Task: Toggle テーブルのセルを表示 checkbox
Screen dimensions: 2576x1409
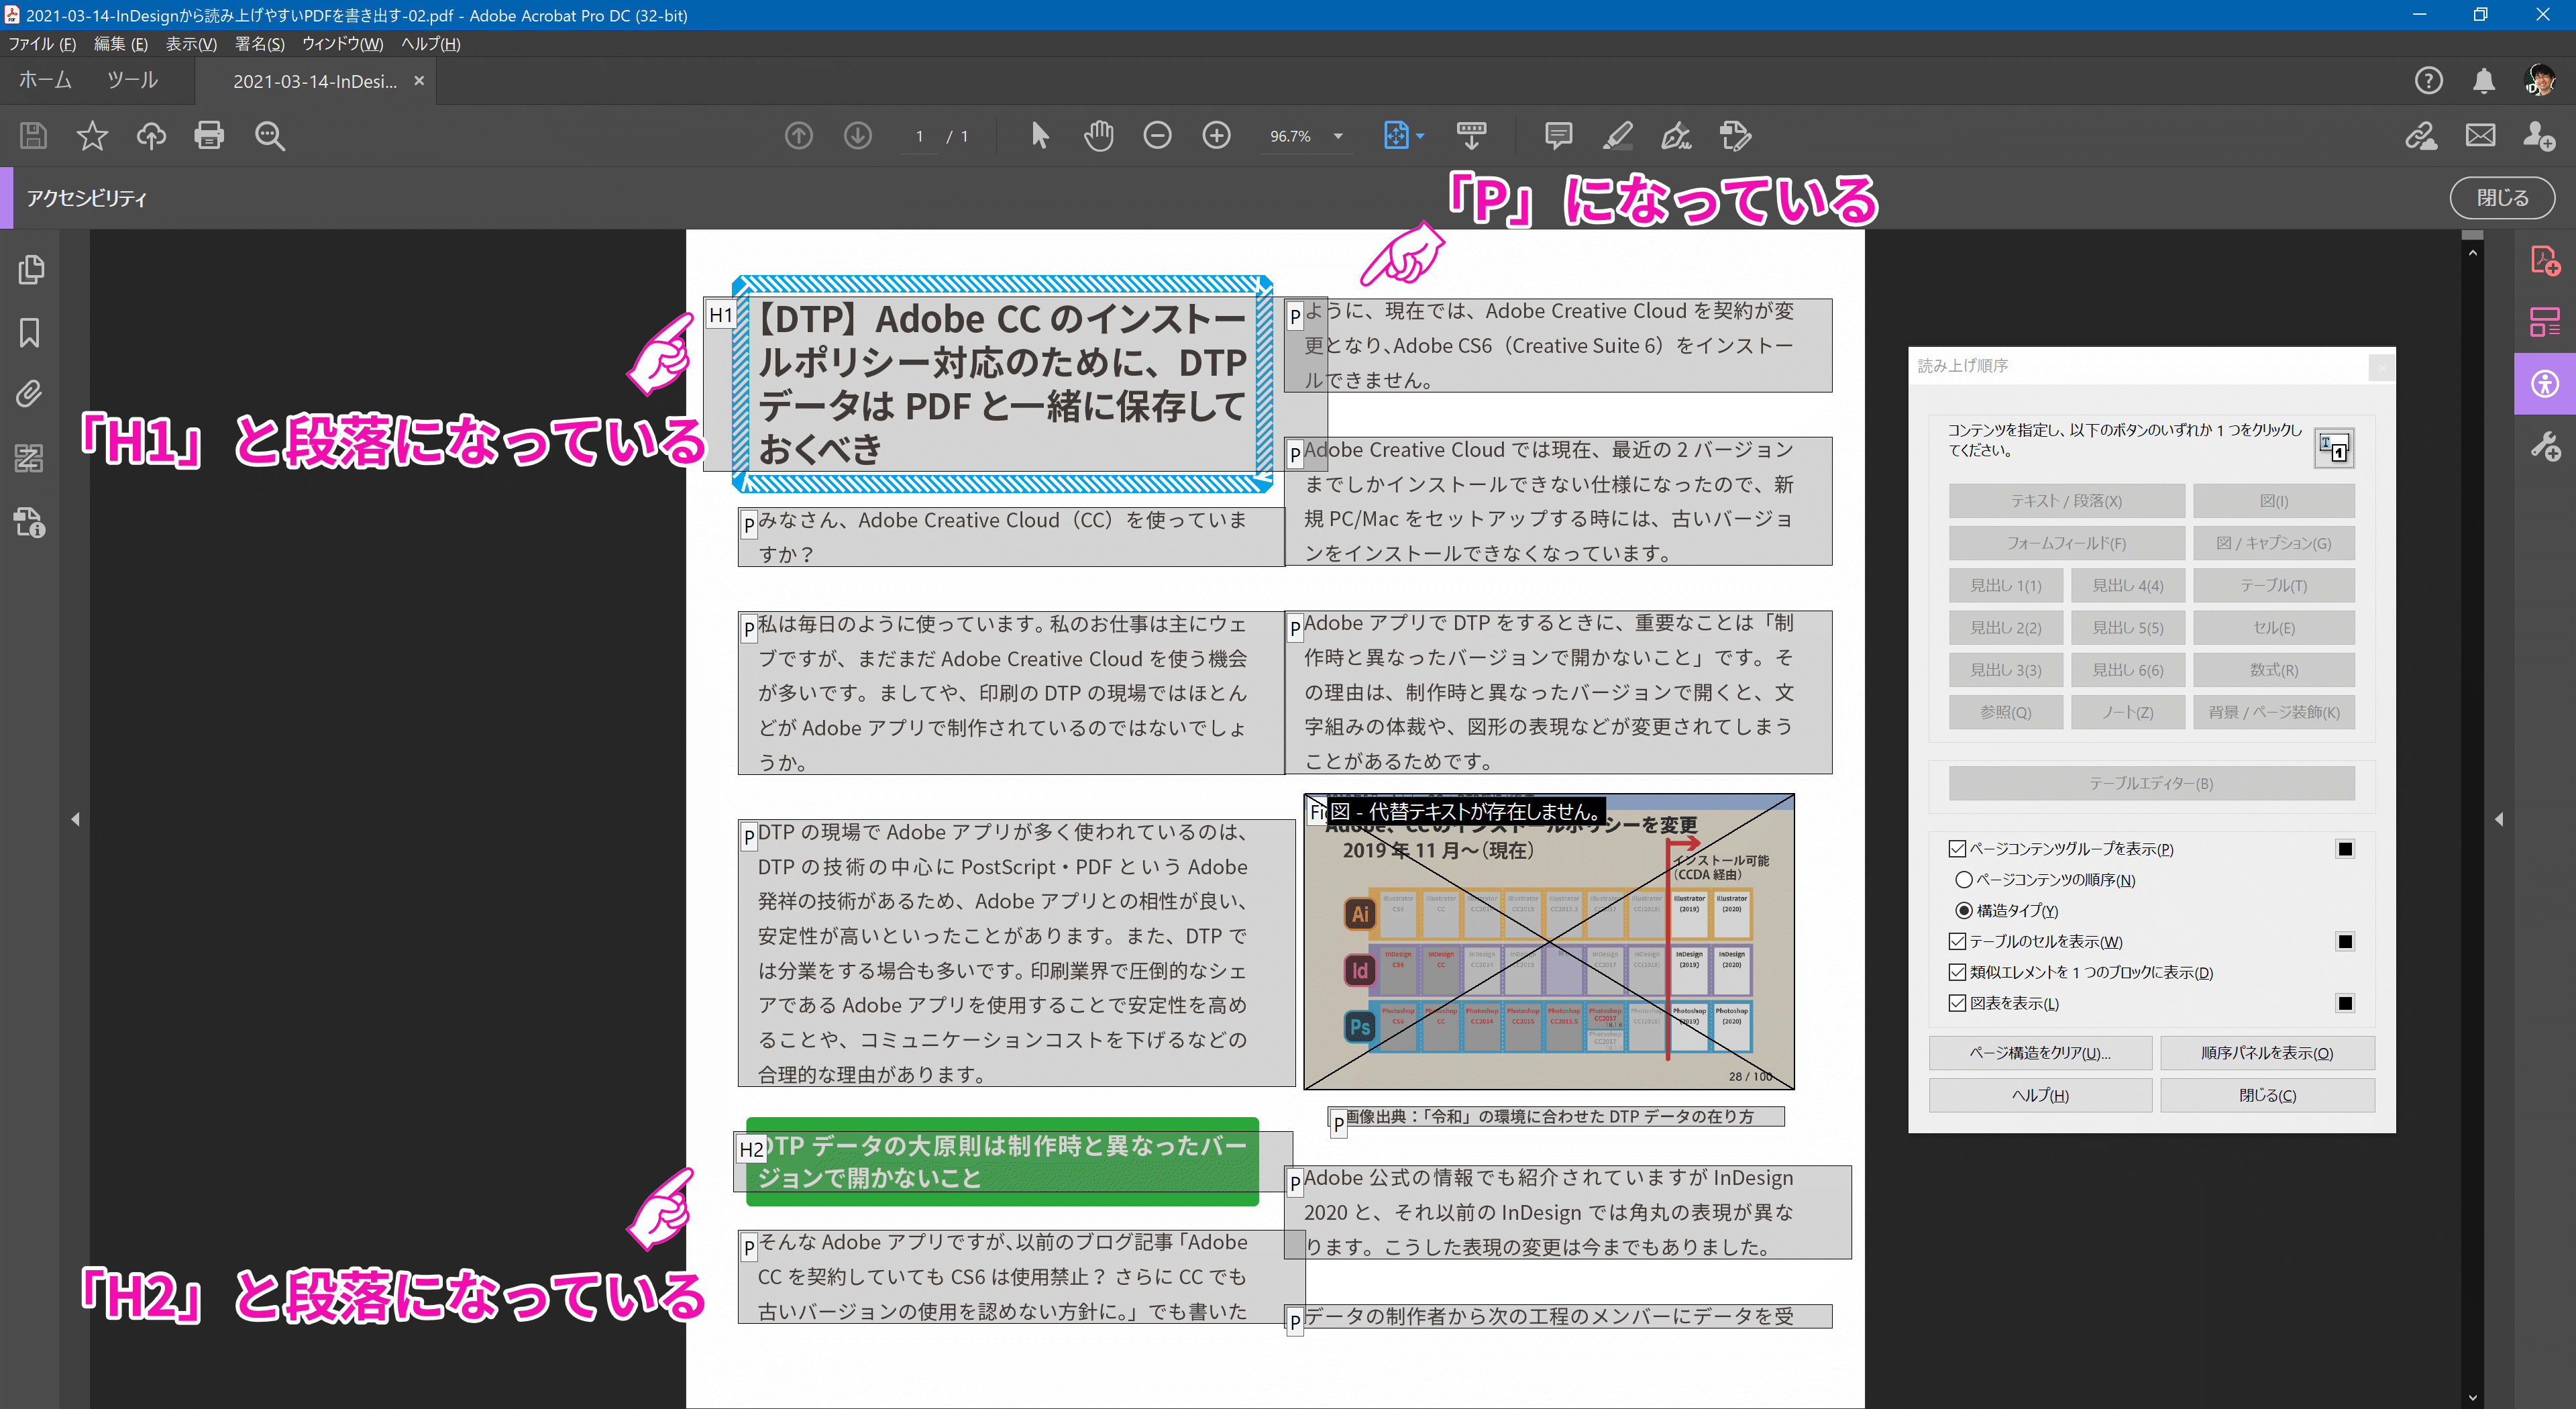Action: pyautogui.click(x=1957, y=941)
